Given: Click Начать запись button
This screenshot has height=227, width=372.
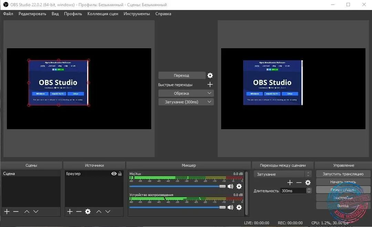Looking at the screenshot, I should (x=343, y=182).
